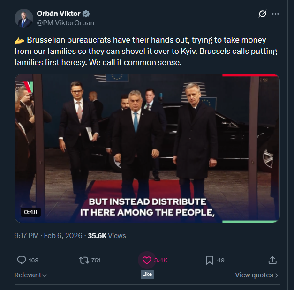Image resolution: width=294 pixels, height=290 pixels.
Task: Click the 35.6K Views count
Action: [x=107, y=236]
